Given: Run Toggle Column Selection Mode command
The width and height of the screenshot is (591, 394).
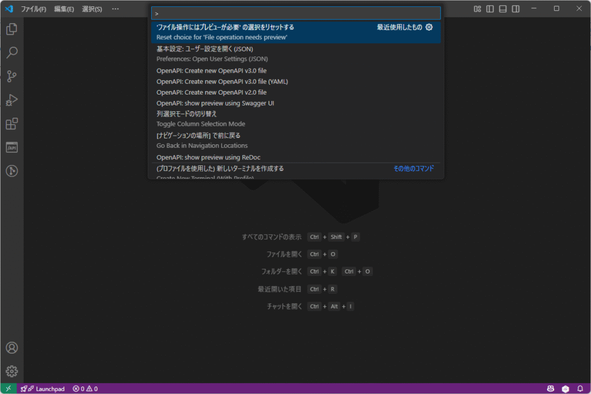Looking at the screenshot, I should (296, 119).
